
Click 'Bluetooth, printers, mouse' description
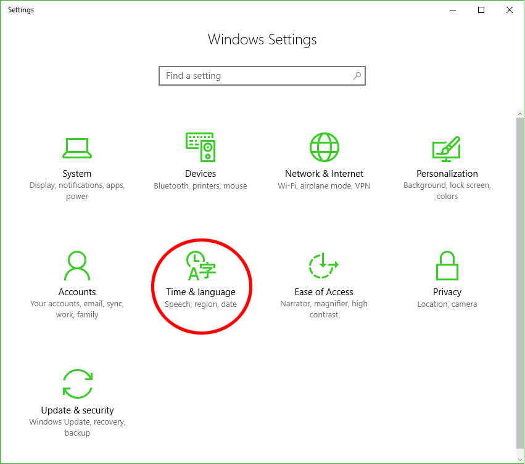point(200,186)
